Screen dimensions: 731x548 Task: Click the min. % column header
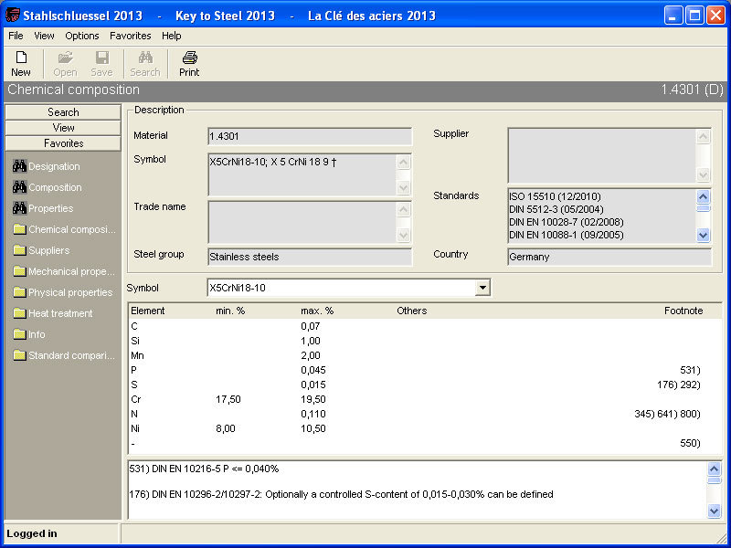230,311
